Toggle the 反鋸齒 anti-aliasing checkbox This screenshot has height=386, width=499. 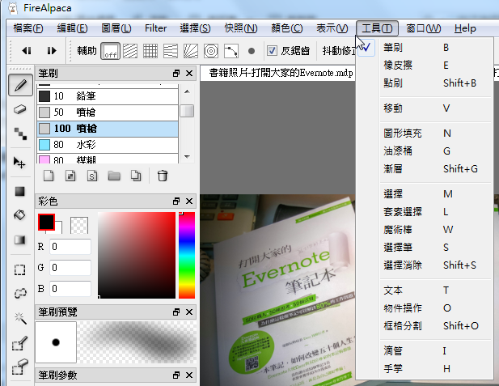[x=272, y=51]
